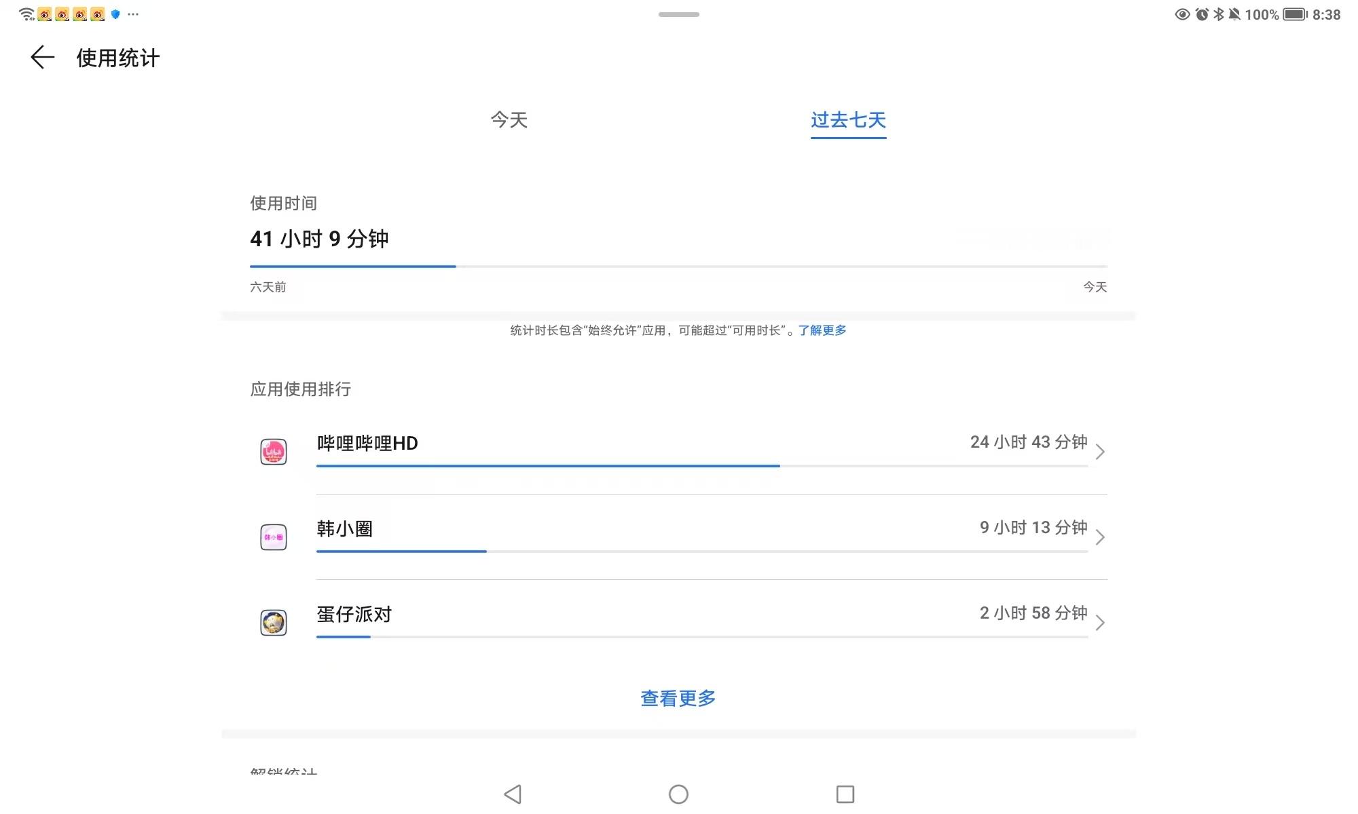Tap the recent apps square button
This screenshot has height=814, width=1358.
point(845,794)
